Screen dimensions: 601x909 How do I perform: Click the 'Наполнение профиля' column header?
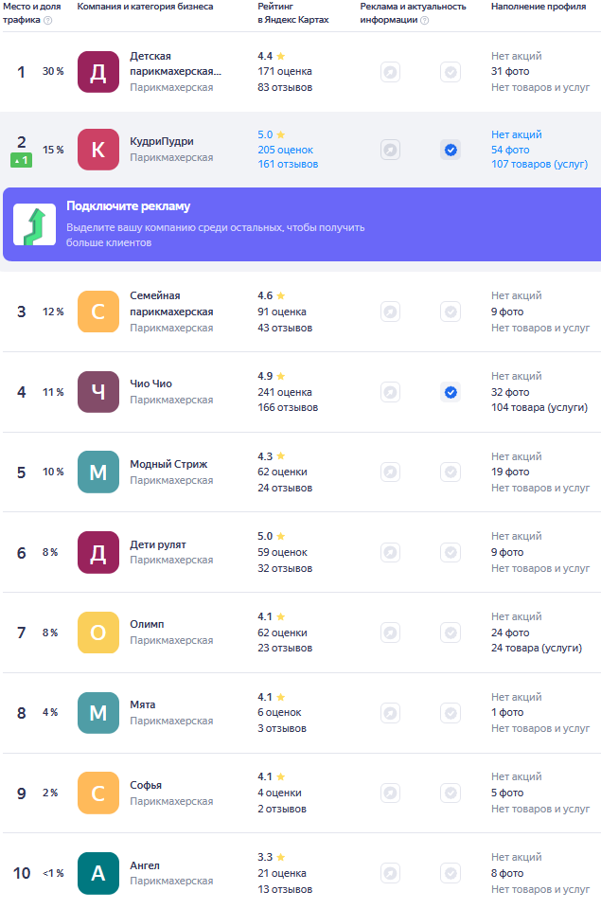[x=539, y=7]
